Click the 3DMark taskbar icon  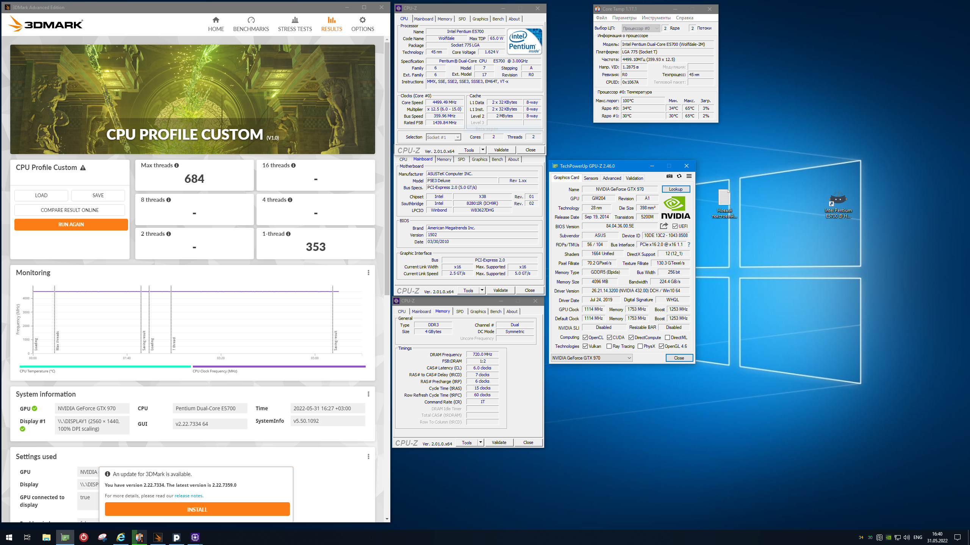158,537
